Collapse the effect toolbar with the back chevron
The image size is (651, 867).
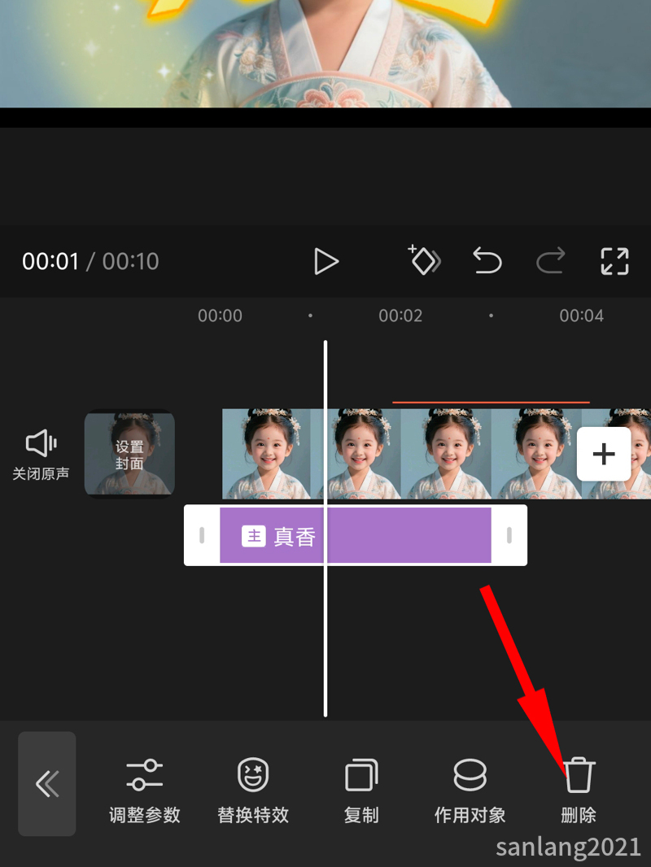(x=46, y=784)
